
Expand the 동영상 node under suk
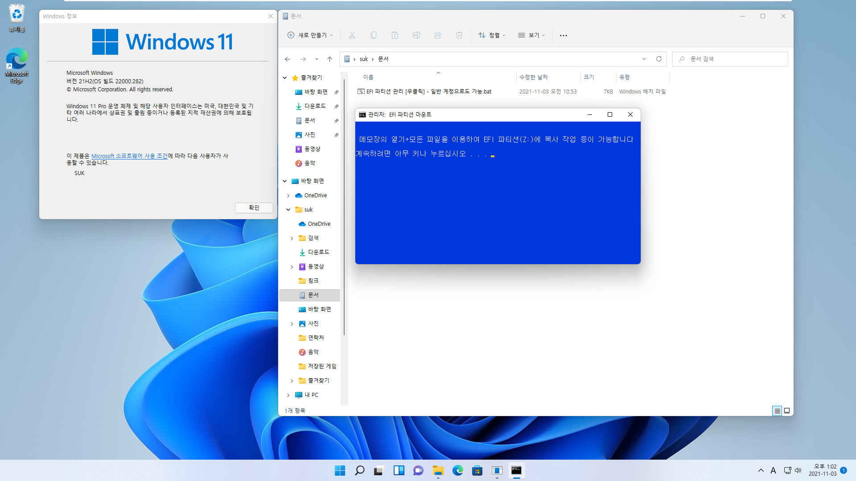(292, 267)
